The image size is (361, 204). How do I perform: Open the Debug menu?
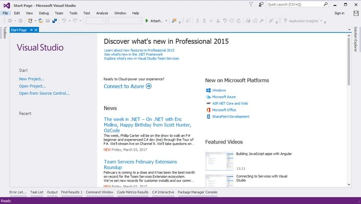(44, 13)
